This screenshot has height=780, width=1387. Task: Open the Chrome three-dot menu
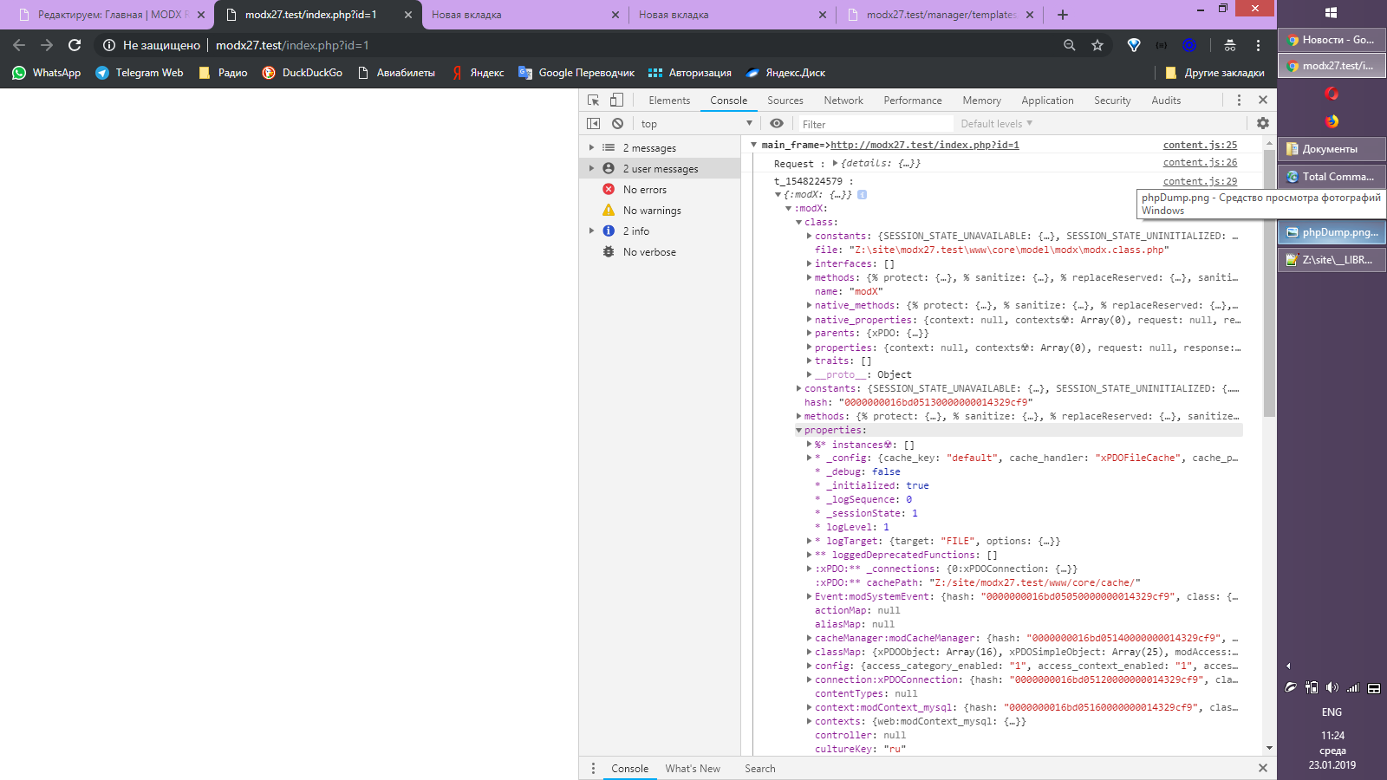(x=1258, y=45)
